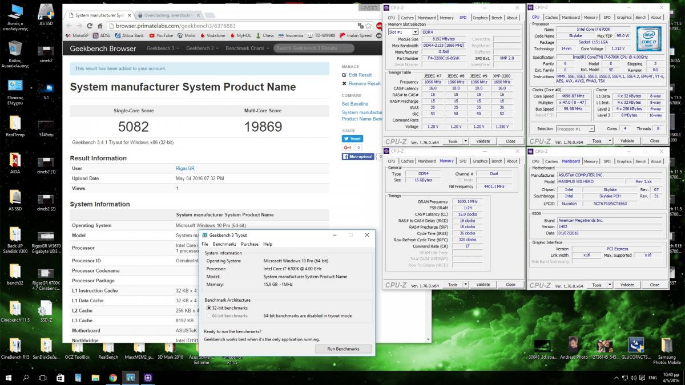Click the browser reload button
This screenshot has height=385, width=685.
[90, 26]
